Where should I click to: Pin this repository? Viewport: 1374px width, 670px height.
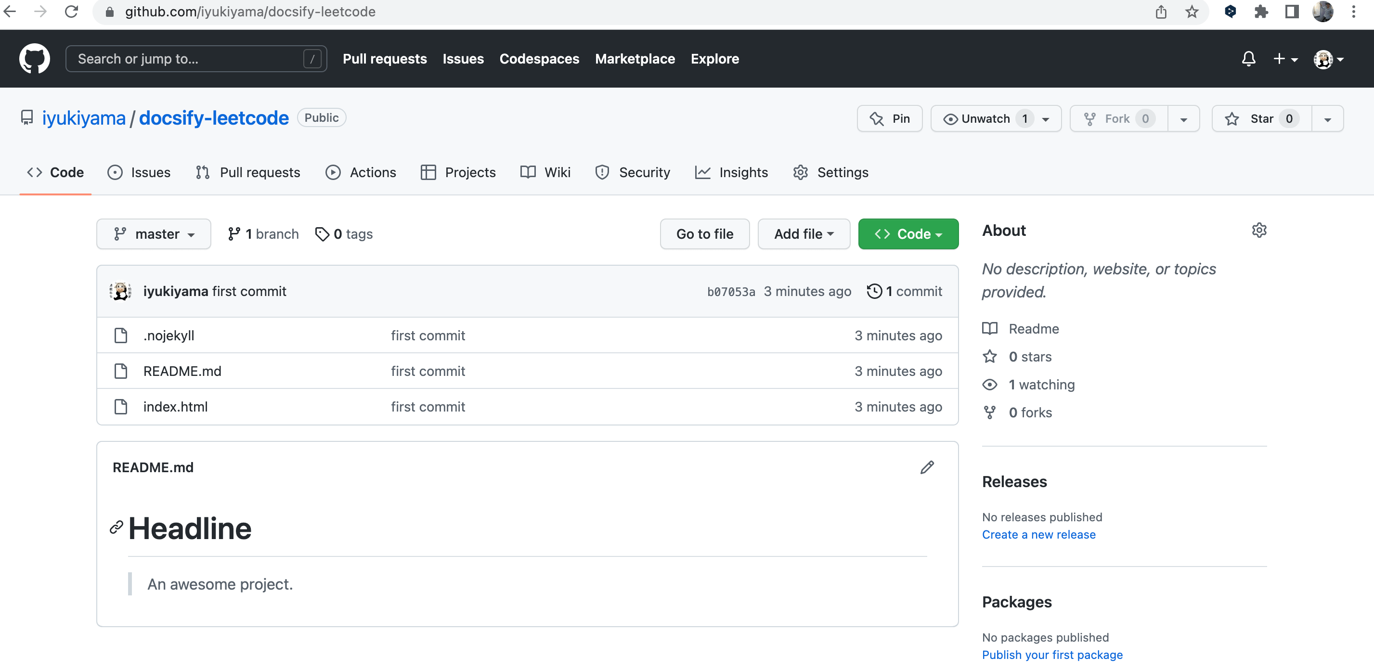tap(889, 118)
